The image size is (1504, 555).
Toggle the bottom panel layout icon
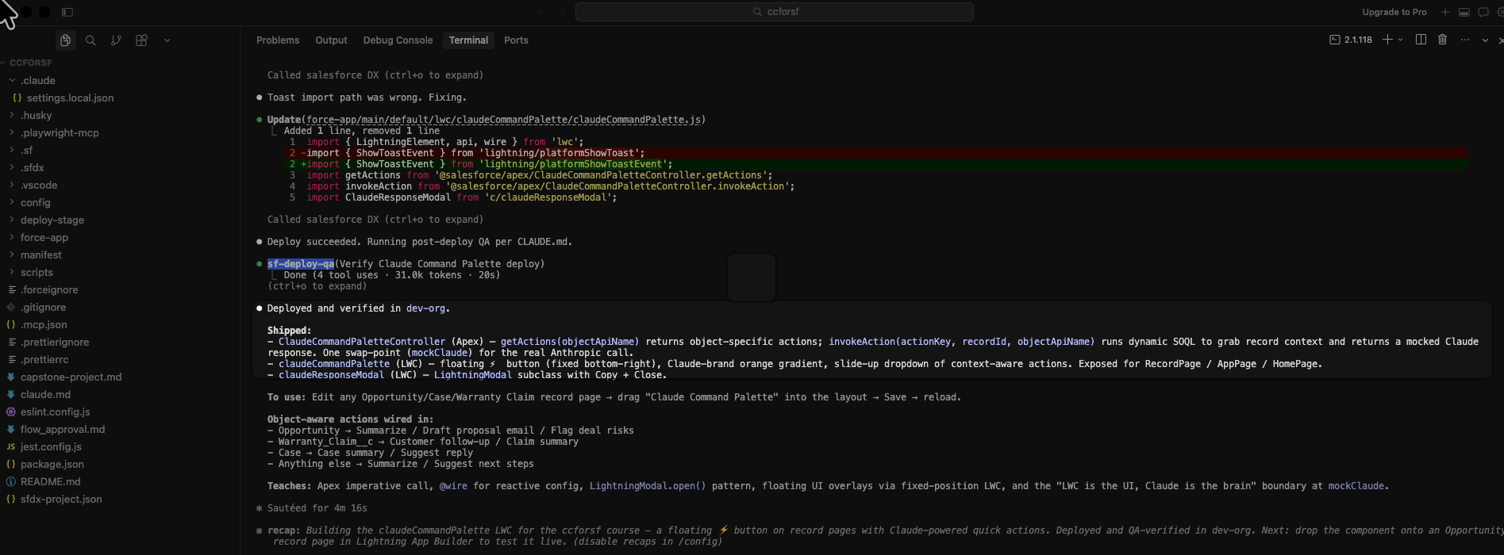click(1464, 12)
